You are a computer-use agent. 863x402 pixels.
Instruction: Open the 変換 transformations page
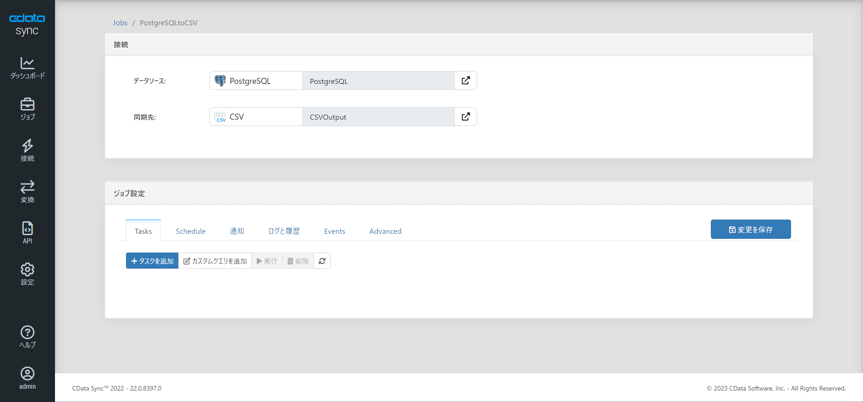point(27,192)
